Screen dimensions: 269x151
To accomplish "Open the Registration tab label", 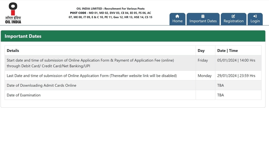I will pos(233,21).
